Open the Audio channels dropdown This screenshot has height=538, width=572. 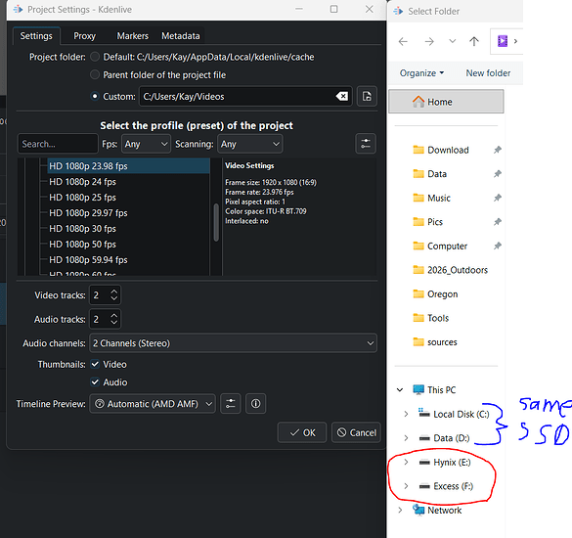(x=233, y=343)
